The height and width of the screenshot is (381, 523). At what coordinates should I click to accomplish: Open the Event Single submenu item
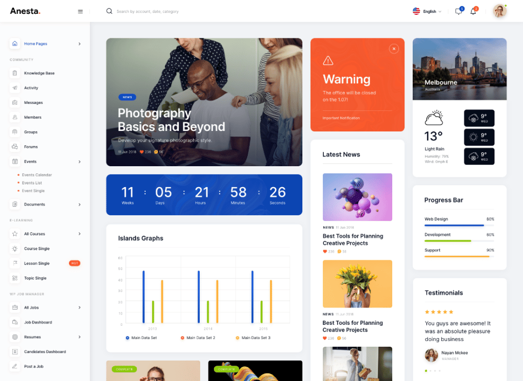point(33,191)
